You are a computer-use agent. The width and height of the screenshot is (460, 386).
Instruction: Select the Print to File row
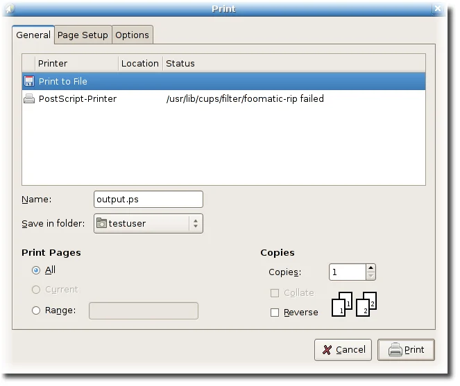223,81
